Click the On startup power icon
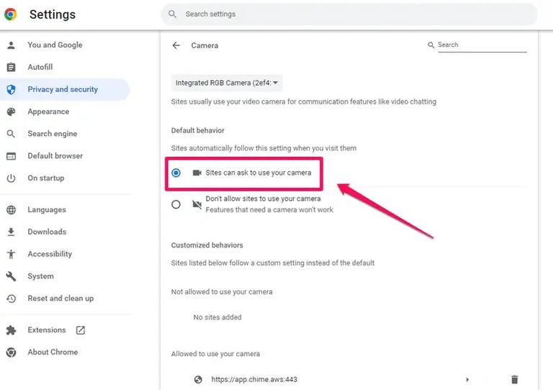This screenshot has height=390, width=553. pyautogui.click(x=12, y=178)
